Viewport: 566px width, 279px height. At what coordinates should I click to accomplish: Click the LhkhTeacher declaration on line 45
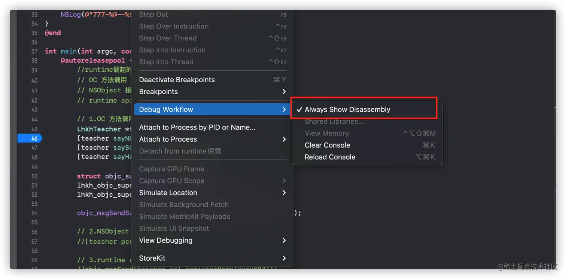coord(99,129)
